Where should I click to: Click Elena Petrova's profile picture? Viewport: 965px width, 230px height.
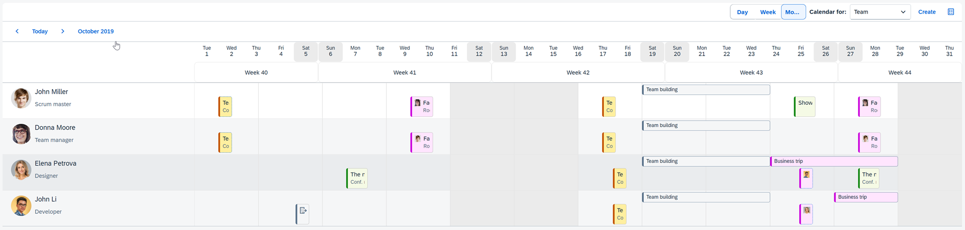21,170
